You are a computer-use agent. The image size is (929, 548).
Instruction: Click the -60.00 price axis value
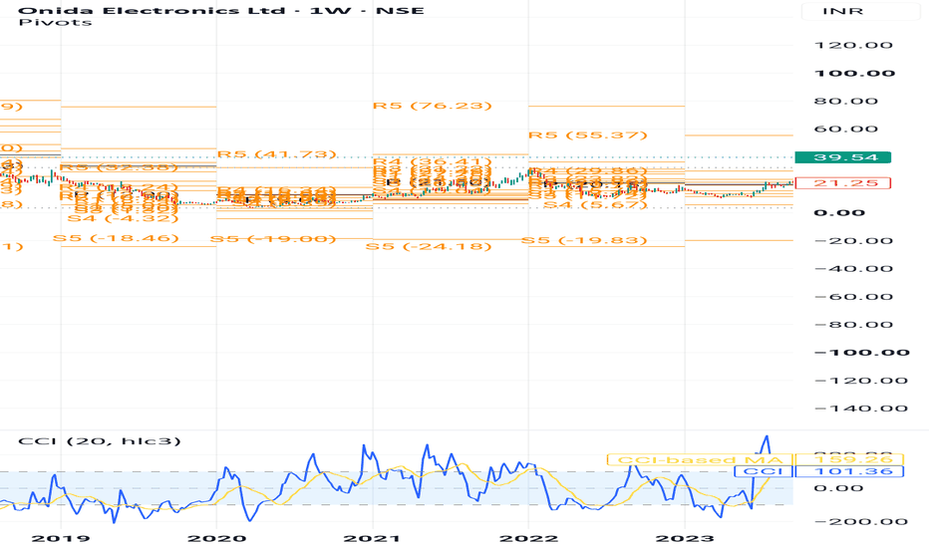pos(854,297)
